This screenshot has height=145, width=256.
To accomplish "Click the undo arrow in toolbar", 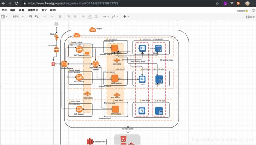I will point(45,17).
